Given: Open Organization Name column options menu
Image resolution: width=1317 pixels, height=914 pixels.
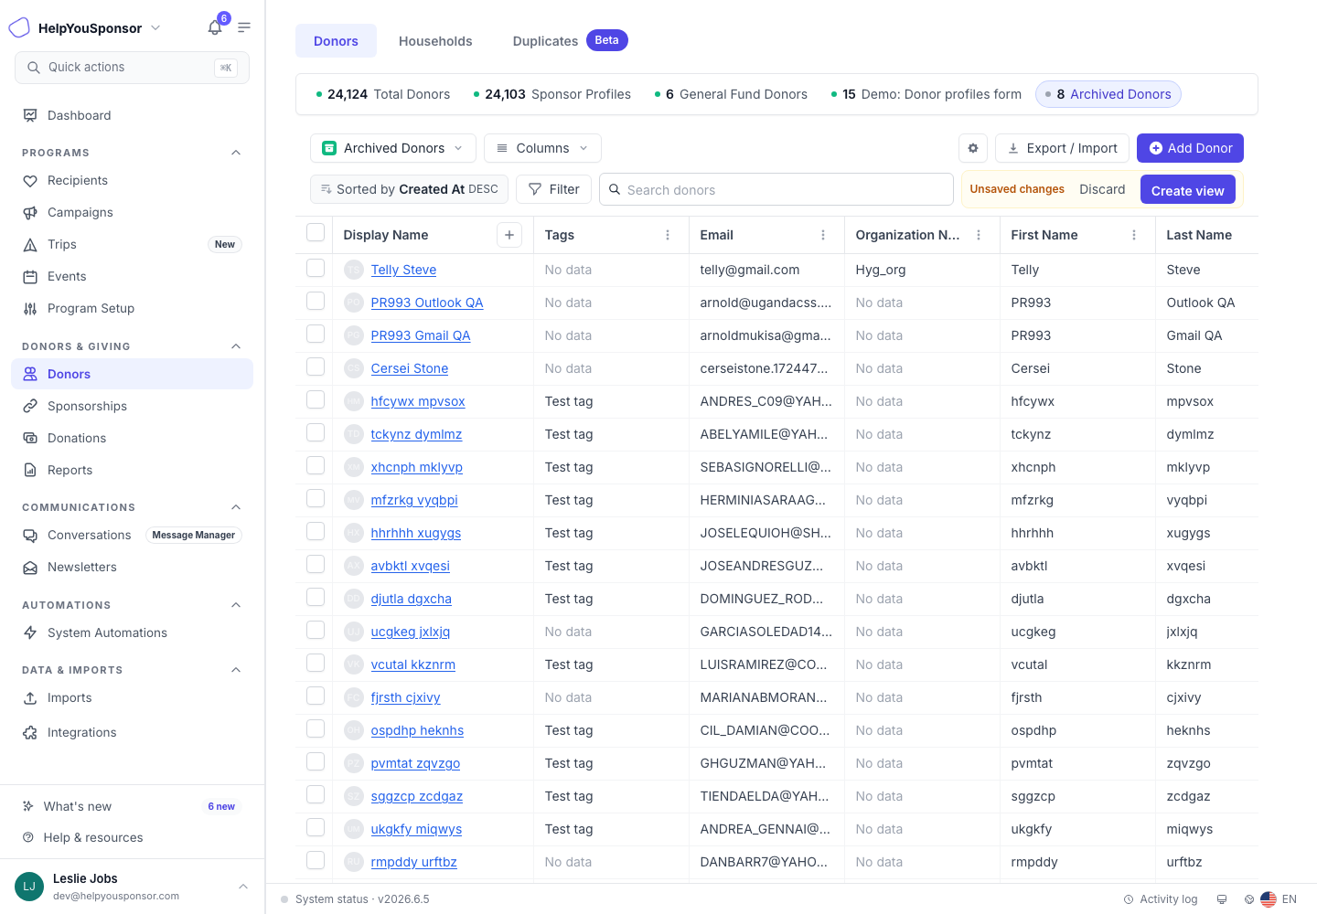Looking at the screenshot, I should tap(979, 235).
